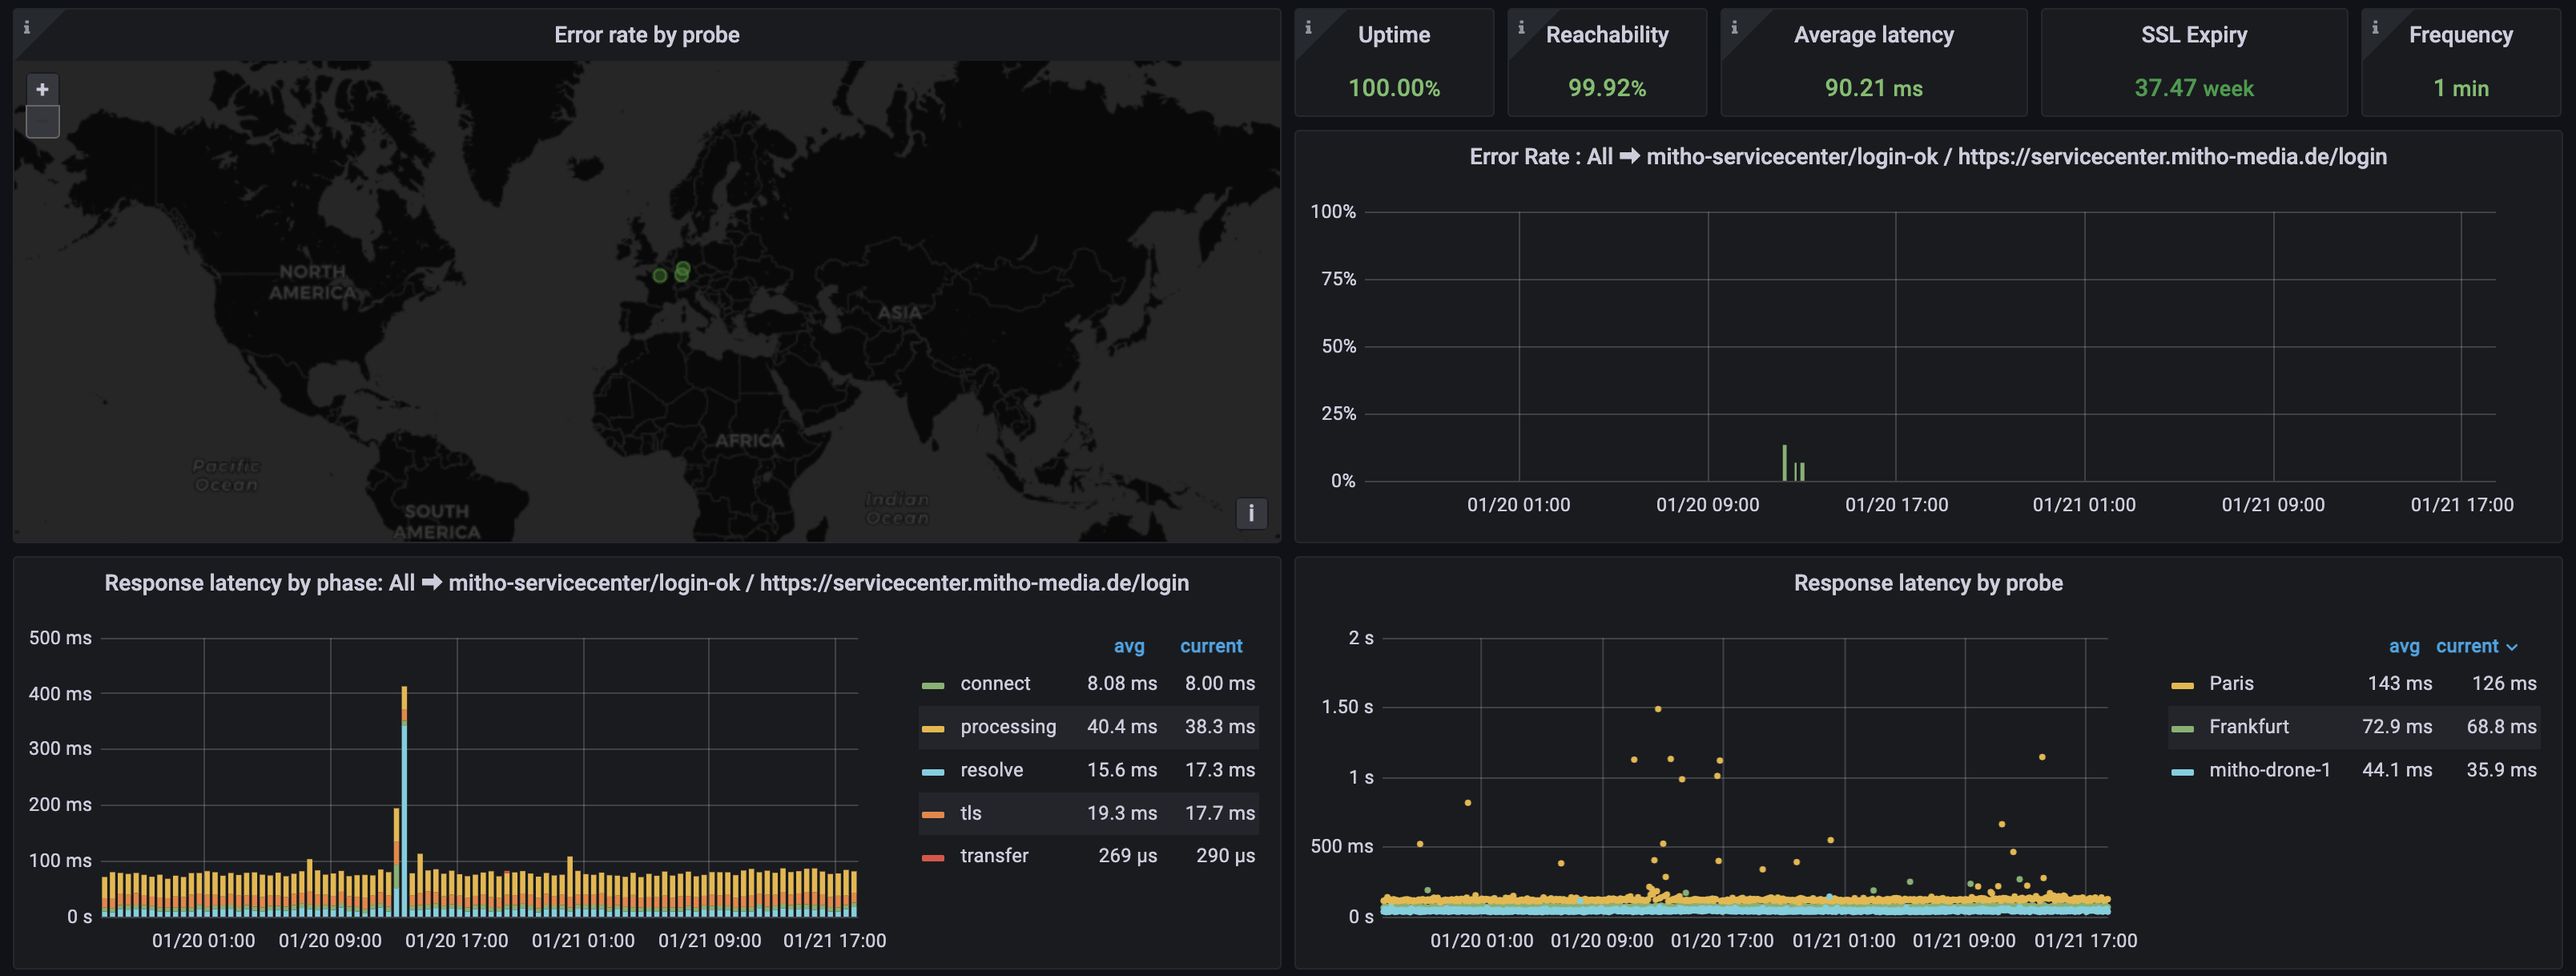
Task: Show info for Error rate by probe panel
Action: coord(27,27)
